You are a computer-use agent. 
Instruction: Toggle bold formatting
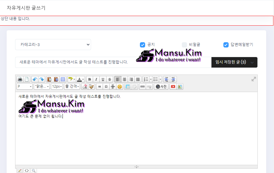[89, 79]
